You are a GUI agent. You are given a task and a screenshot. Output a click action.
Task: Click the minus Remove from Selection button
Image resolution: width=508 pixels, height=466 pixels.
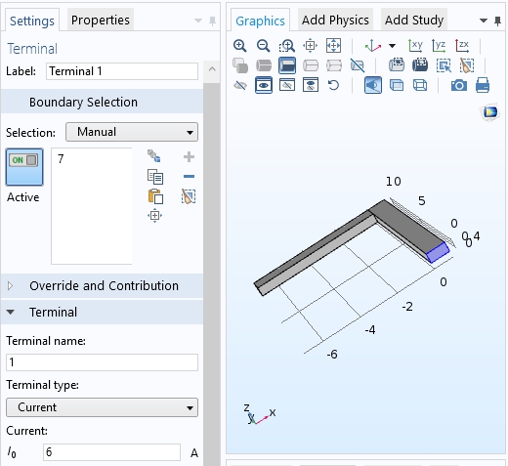[x=189, y=177]
